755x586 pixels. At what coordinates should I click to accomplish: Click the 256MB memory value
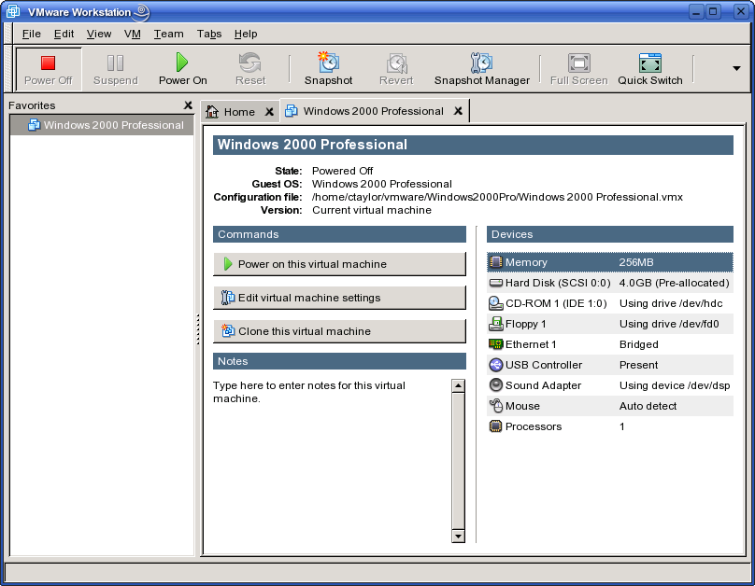(x=636, y=262)
